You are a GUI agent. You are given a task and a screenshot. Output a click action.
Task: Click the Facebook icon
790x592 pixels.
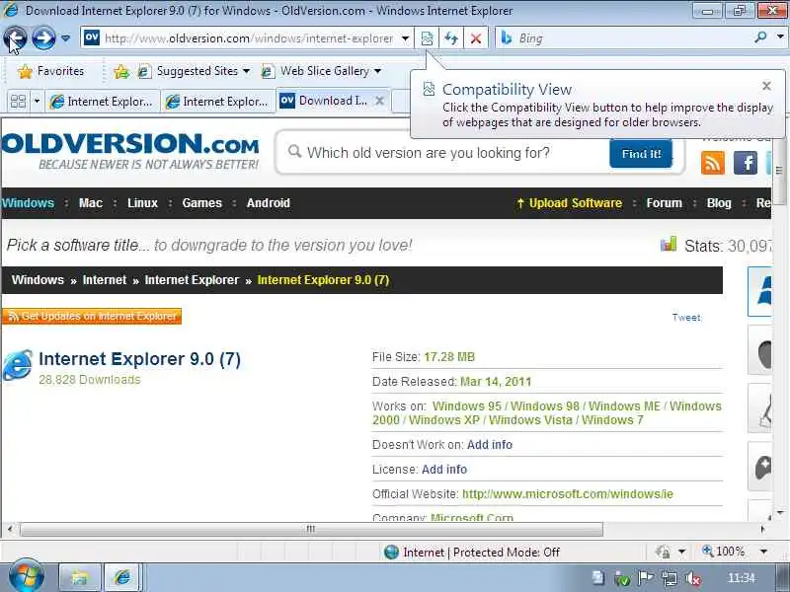pos(746,163)
